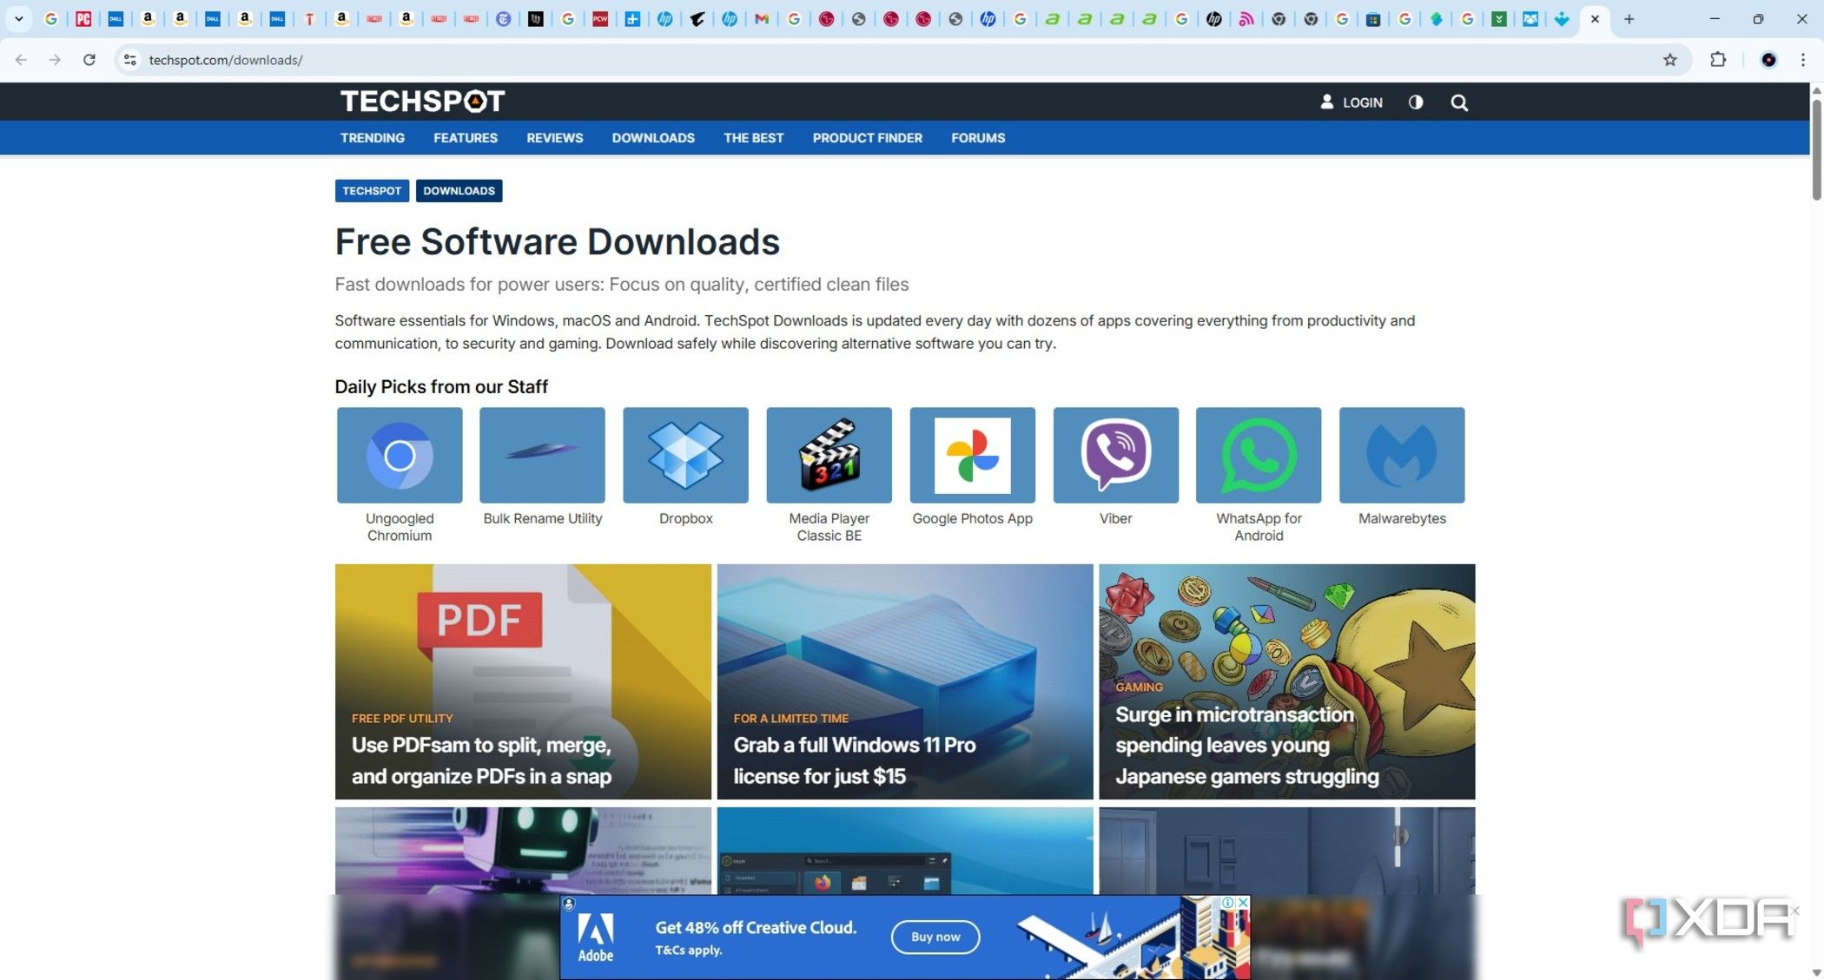Reload the page
Image resolution: width=1824 pixels, height=980 pixels.
click(89, 60)
